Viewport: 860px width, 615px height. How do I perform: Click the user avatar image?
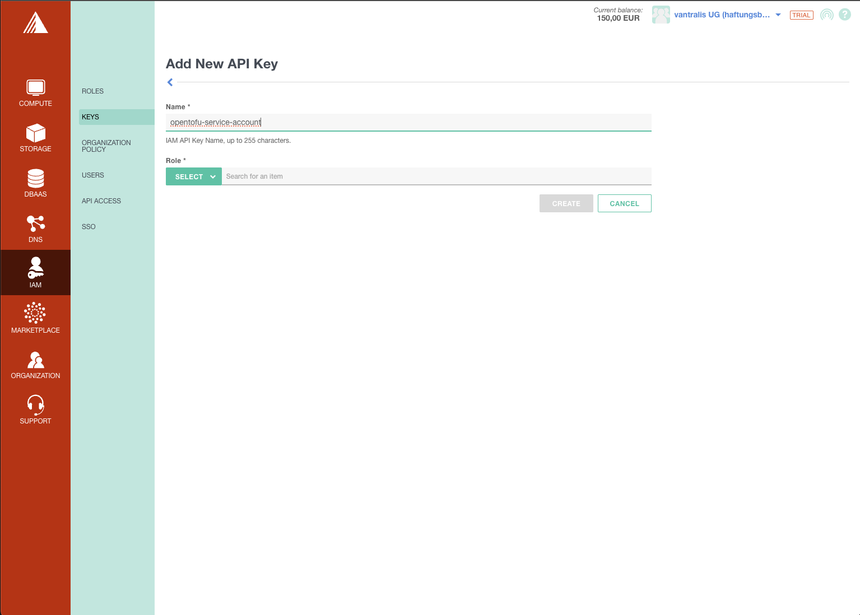point(661,15)
